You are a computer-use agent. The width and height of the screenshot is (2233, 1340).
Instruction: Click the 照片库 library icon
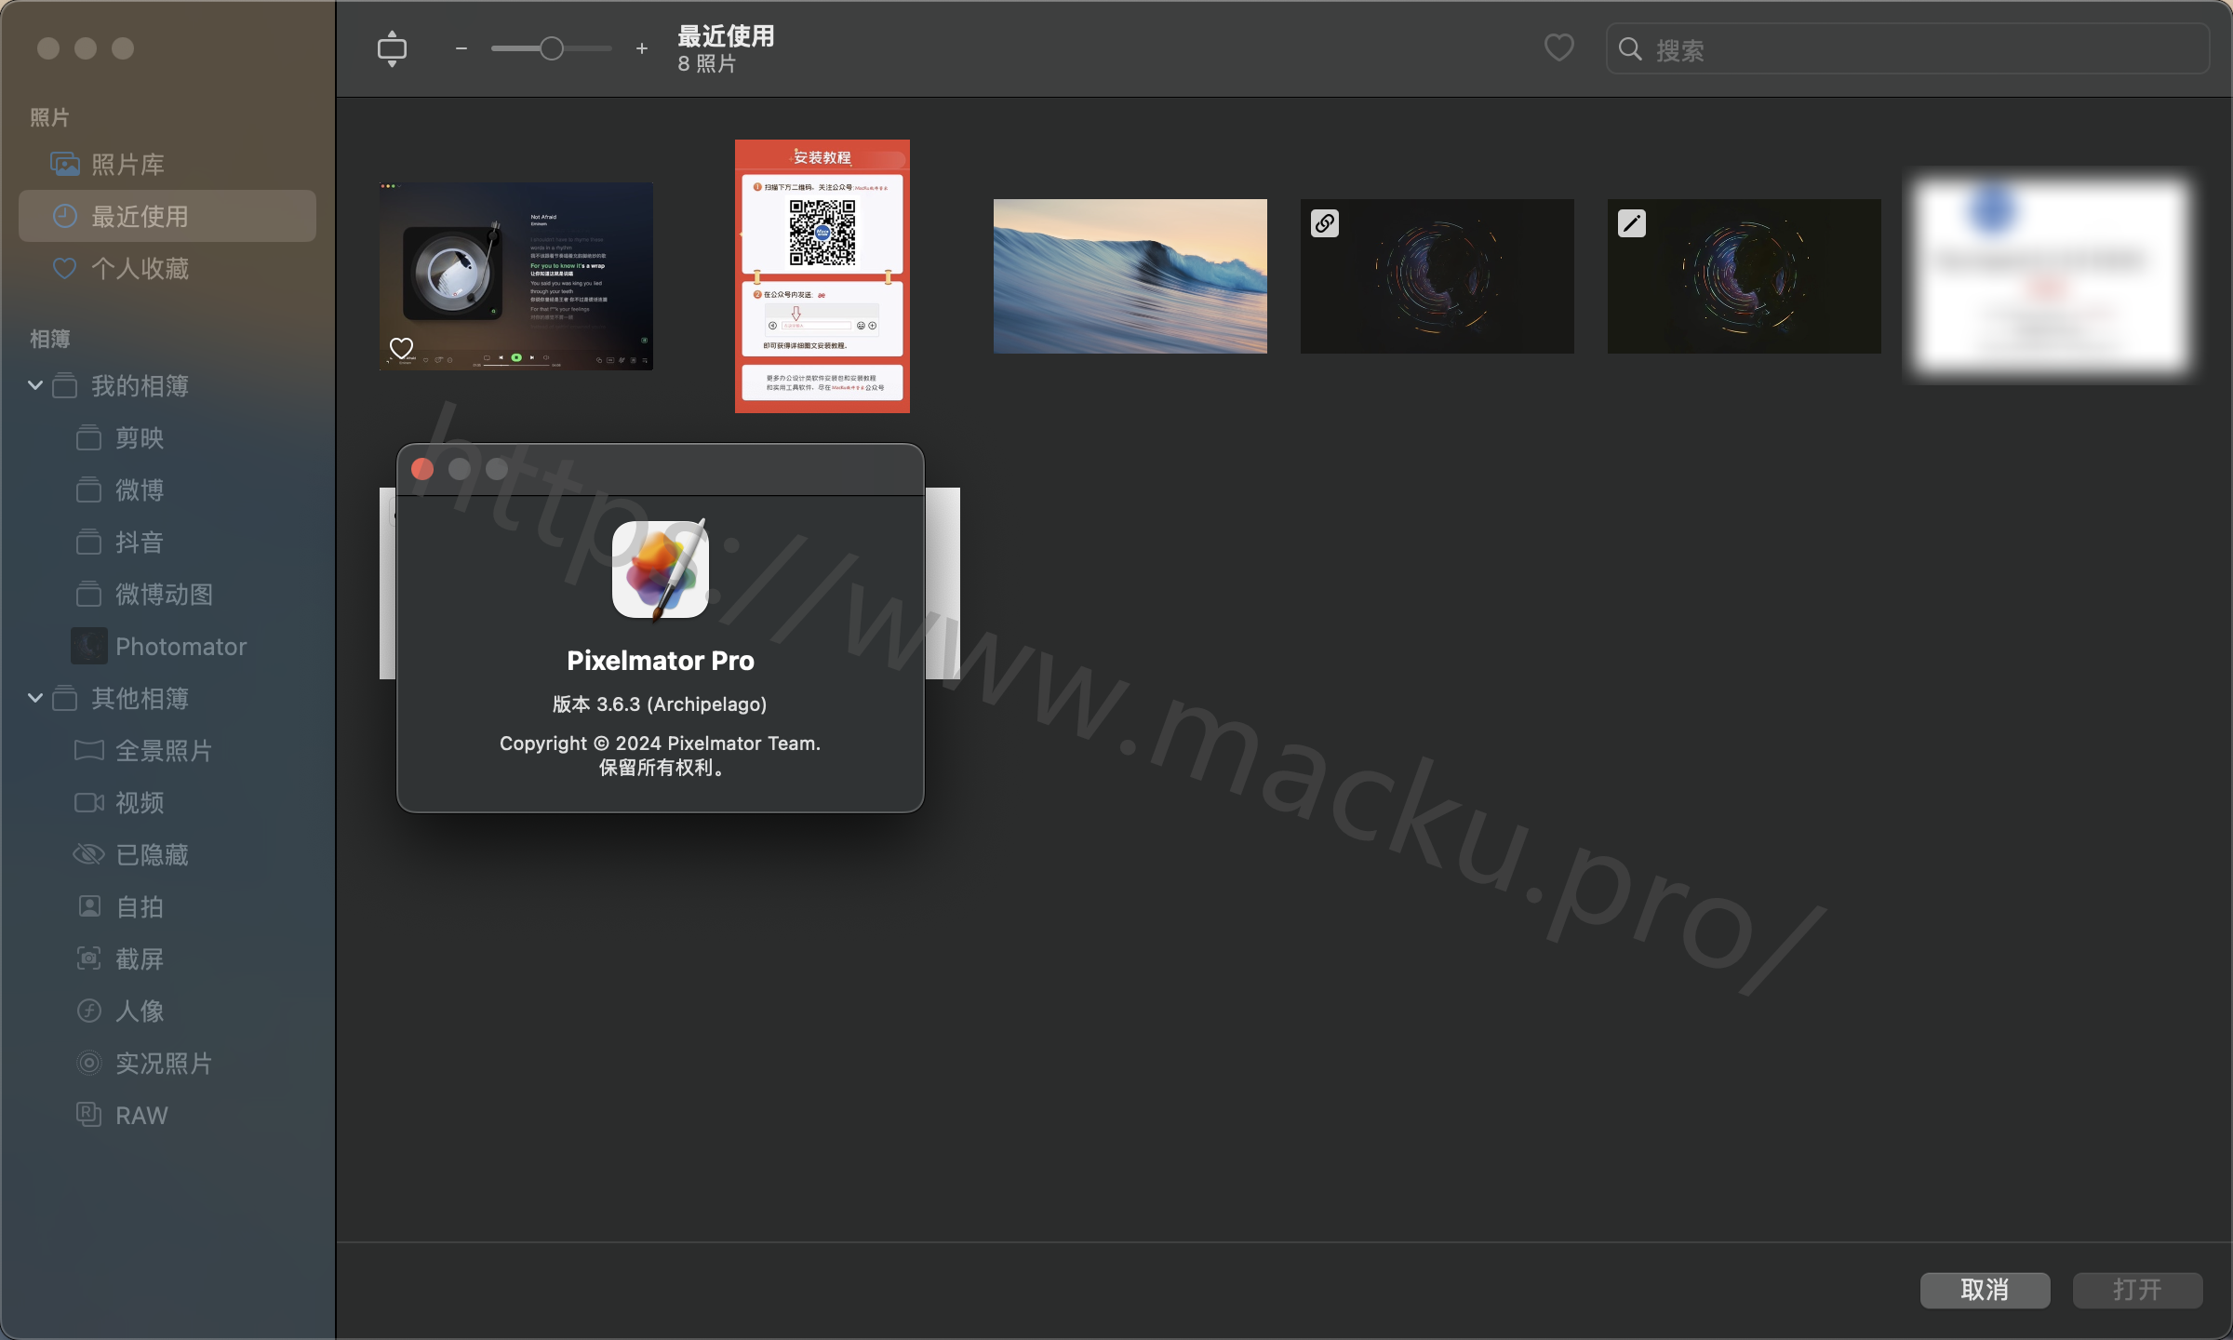tap(65, 165)
